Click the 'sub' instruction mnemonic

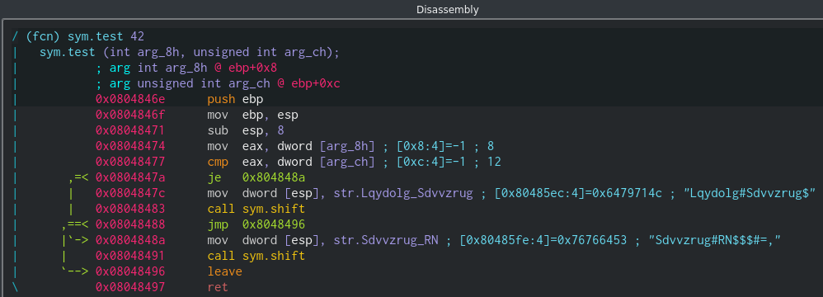[x=218, y=130]
